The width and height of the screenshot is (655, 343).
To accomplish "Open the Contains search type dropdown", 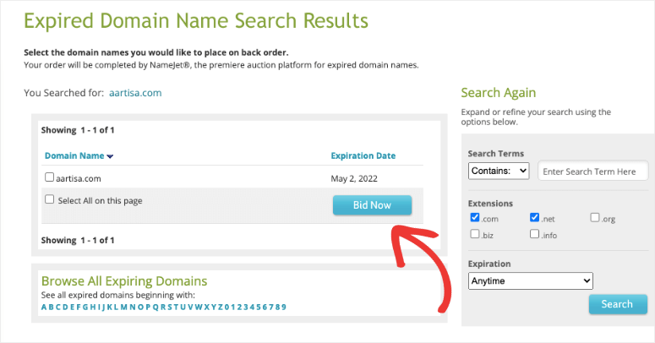I will [499, 171].
